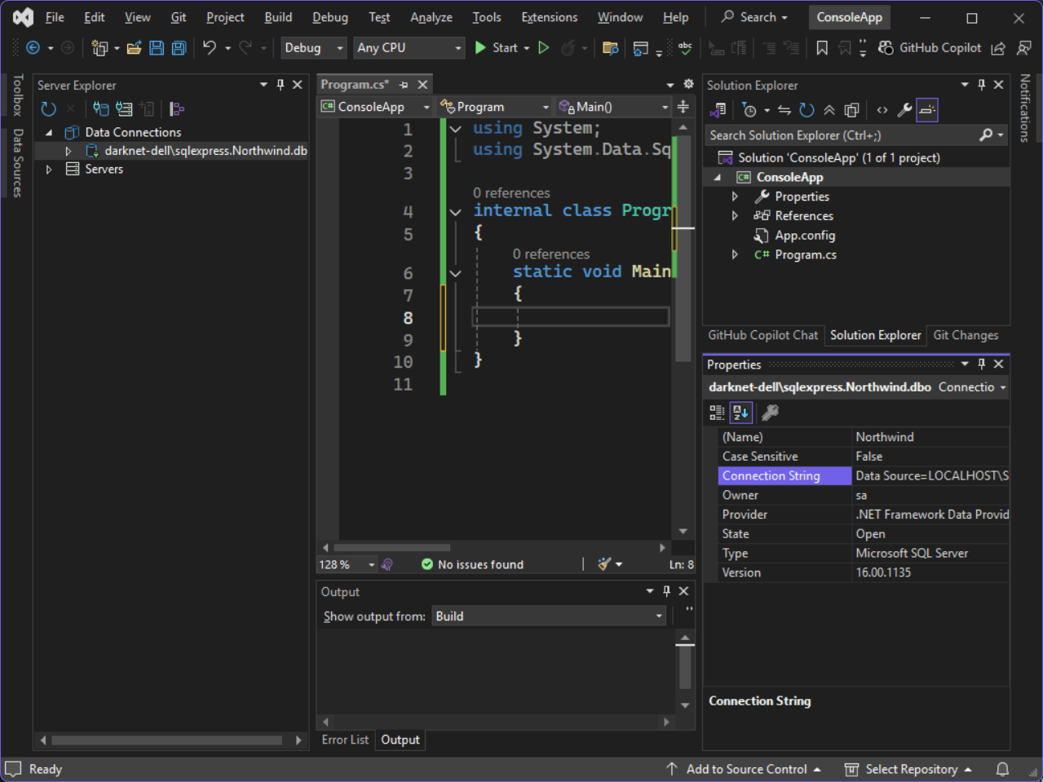Screen dimensions: 1043x782
Task: Toggle Alphabetical sort in Properties panel
Action: click(x=740, y=413)
